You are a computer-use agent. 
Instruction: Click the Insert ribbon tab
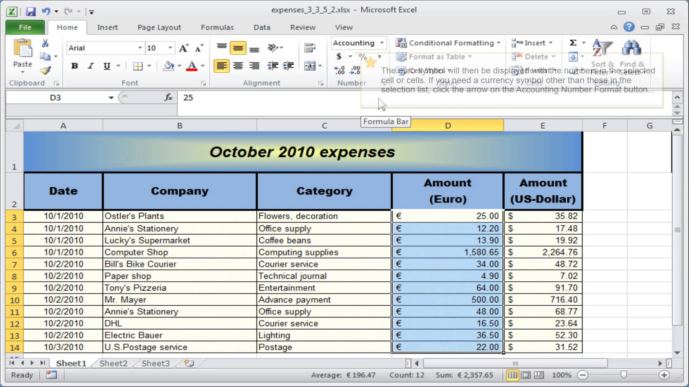coord(107,27)
